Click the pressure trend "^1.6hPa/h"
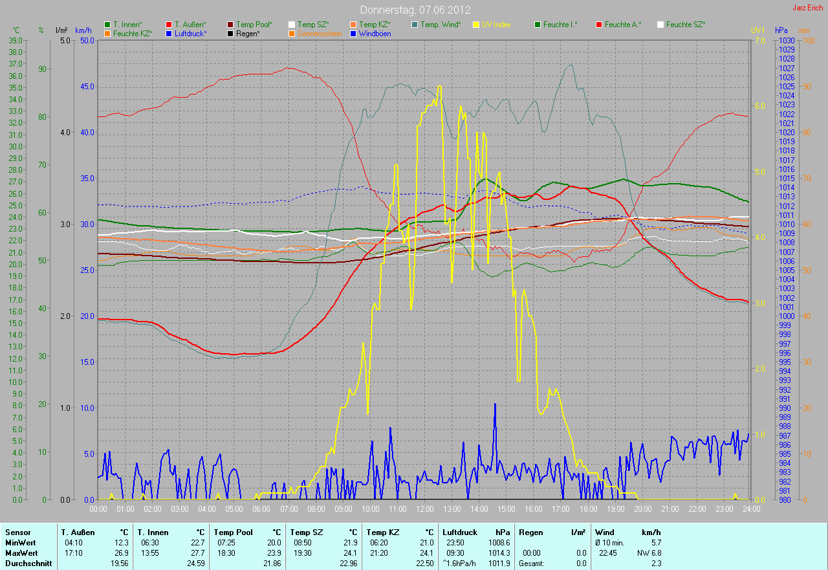 pyautogui.click(x=460, y=564)
